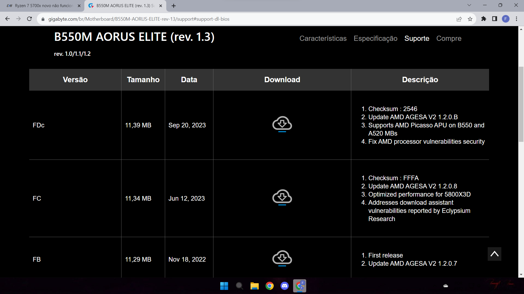Viewport: 524px width, 294px height.
Task: Select the B550M AORUS ELITE tab
Action: coord(125,6)
